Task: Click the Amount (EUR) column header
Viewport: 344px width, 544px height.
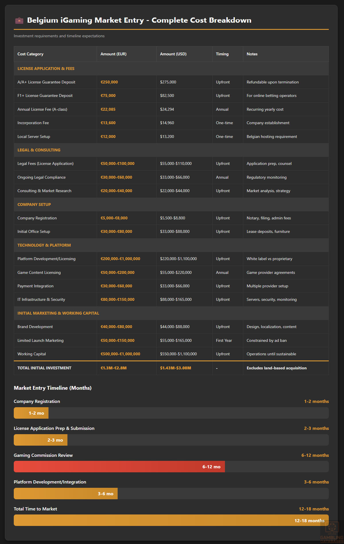Action: pos(113,54)
